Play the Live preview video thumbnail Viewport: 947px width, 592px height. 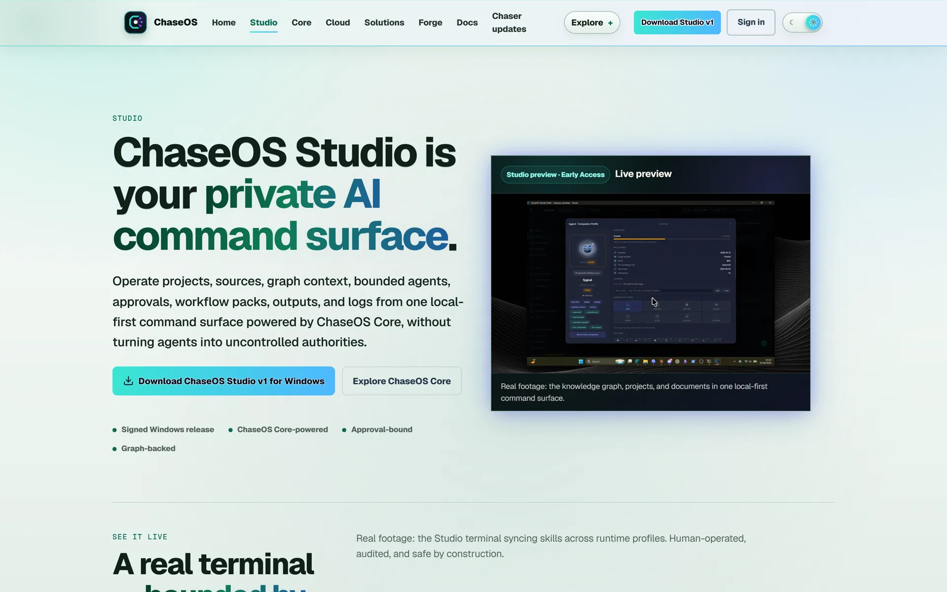651,283
